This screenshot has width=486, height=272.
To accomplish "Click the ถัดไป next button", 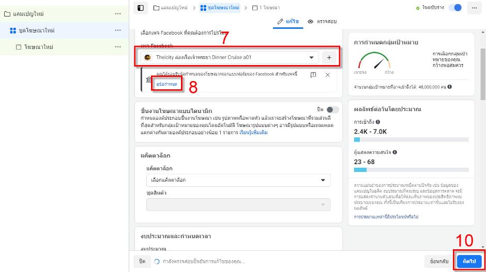I will click(469, 261).
